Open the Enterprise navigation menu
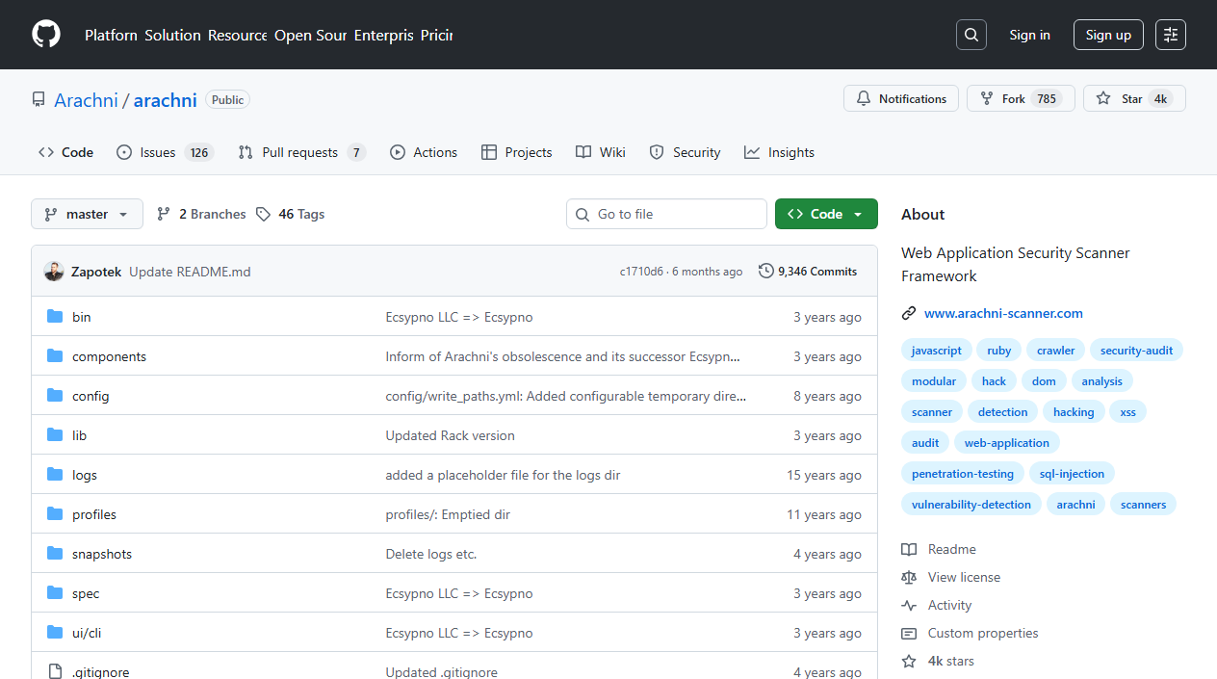Screen dimensions: 1217x679 (383, 35)
